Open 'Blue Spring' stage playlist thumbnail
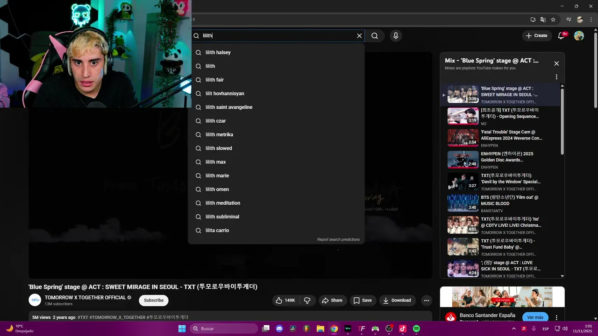Image resolution: width=598 pixels, height=336 pixels. 463,94
